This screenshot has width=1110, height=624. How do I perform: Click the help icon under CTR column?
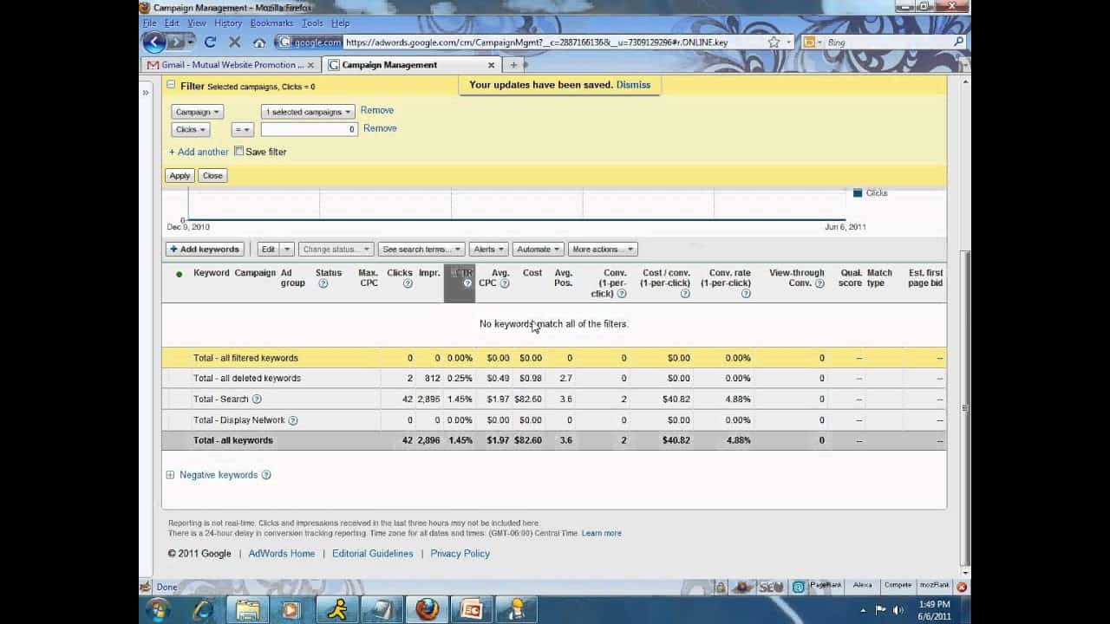click(467, 283)
